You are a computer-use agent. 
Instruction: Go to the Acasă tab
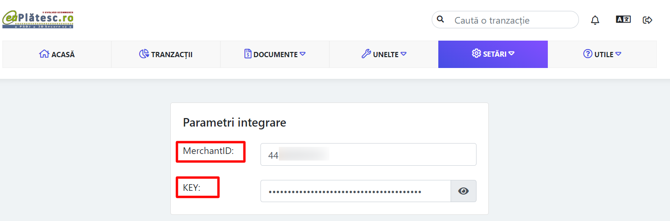coord(57,54)
